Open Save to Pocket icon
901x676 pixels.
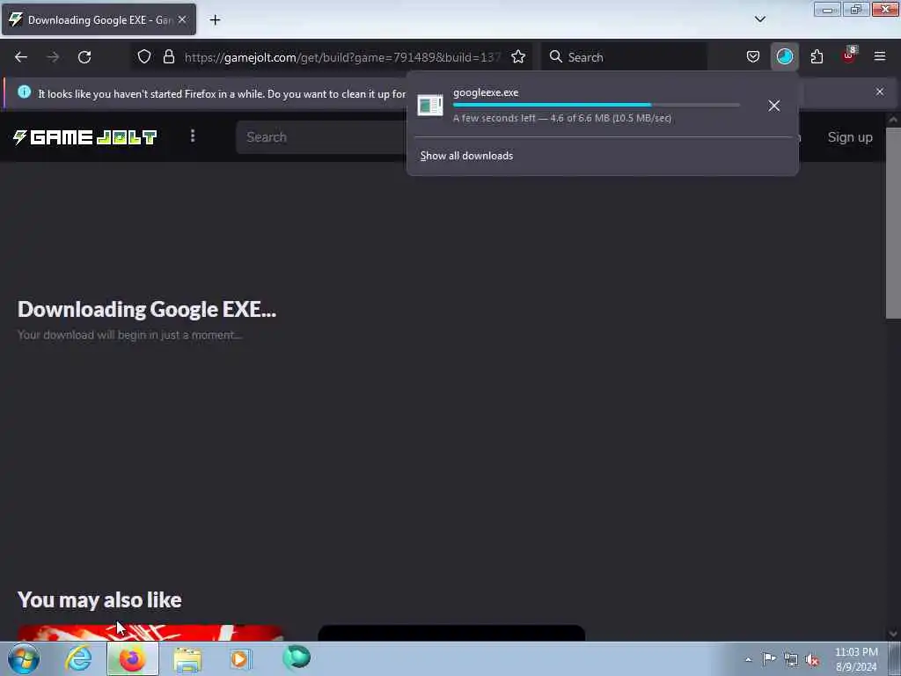753,57
